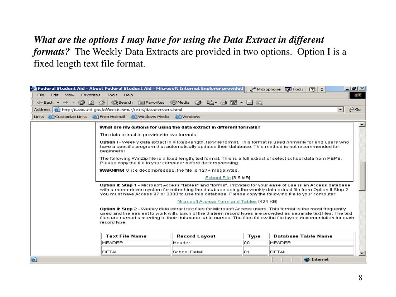
Task: Open the File menu
Action: tap(41, 95)
